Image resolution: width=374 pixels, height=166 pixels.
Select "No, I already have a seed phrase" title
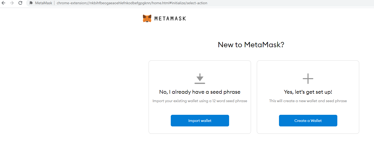(x=200, y=92)
